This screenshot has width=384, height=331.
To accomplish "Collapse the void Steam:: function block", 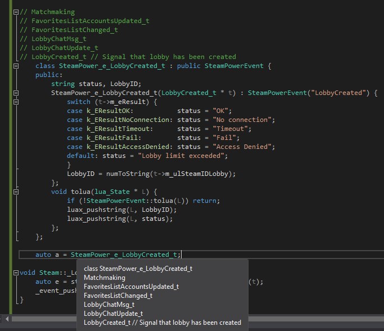I will tap(16, 273).
